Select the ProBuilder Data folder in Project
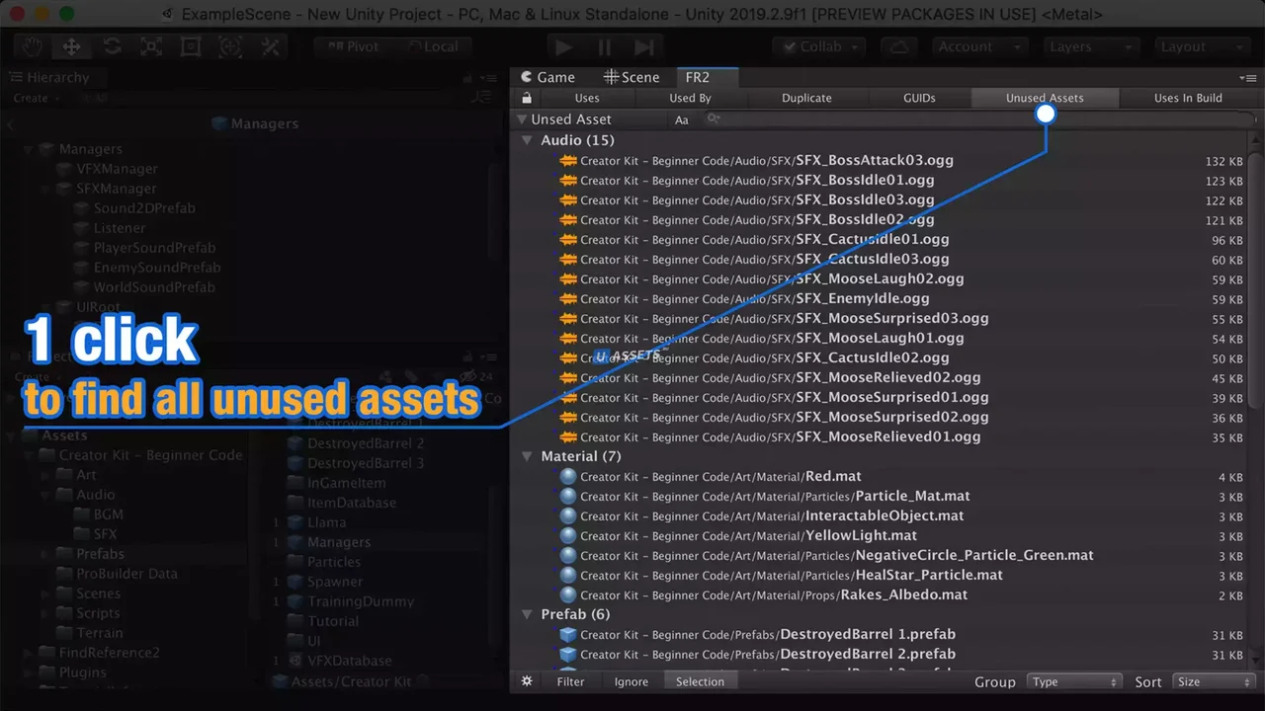This screenshot has height=711, width=1265. click(126, 574)
